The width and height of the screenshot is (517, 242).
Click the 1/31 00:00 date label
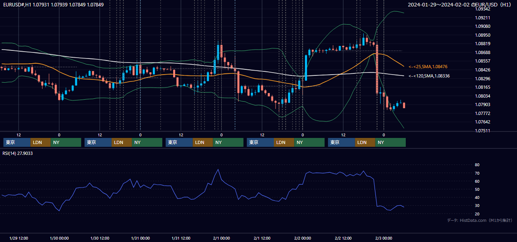tap(140, 238)
